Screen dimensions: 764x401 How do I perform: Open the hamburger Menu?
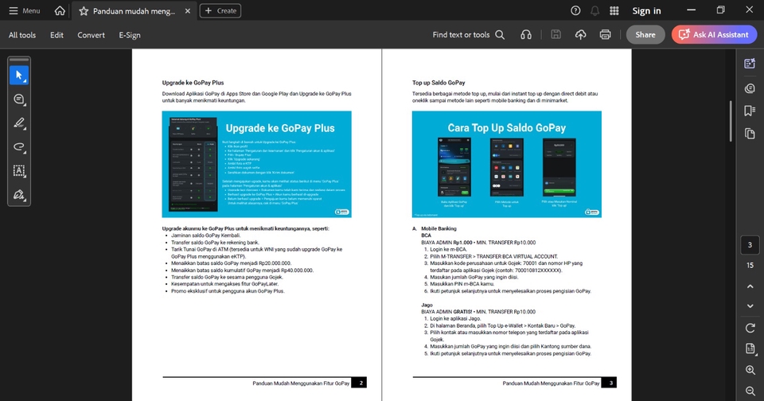click(x=24, y=11)
